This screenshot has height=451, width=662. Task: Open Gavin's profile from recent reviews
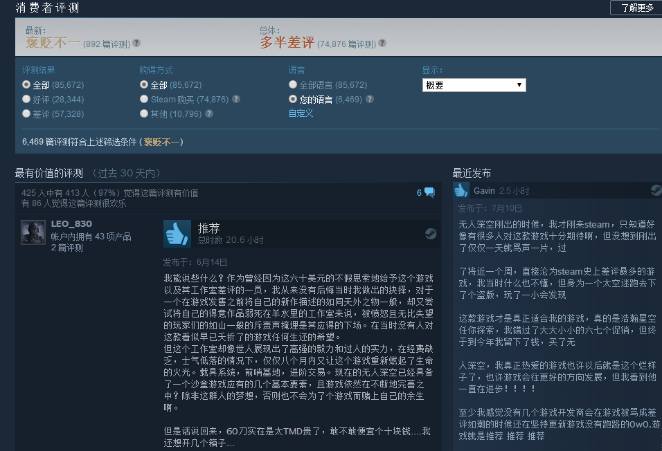(485, 190)
